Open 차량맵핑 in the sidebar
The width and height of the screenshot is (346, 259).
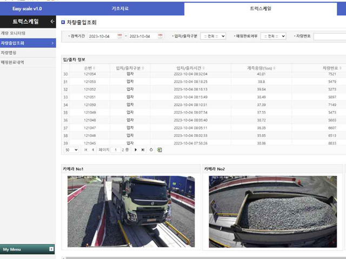(x=8, y=52)
